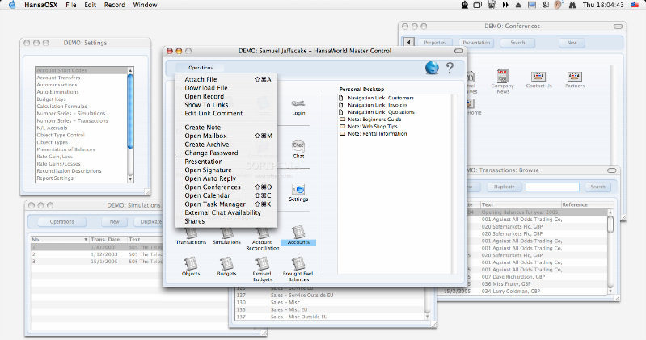Choose Open Conferences from the menu
646x340 pixels.
coord(226,187)
